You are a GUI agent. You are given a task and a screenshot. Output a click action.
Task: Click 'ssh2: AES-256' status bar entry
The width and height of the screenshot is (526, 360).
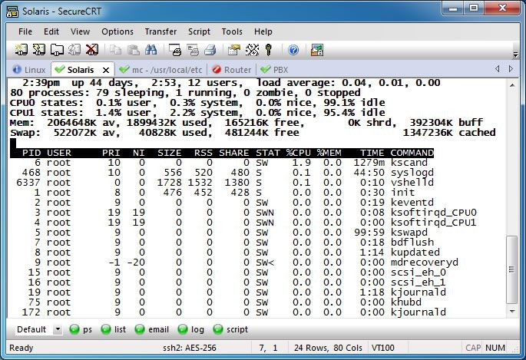190,348
